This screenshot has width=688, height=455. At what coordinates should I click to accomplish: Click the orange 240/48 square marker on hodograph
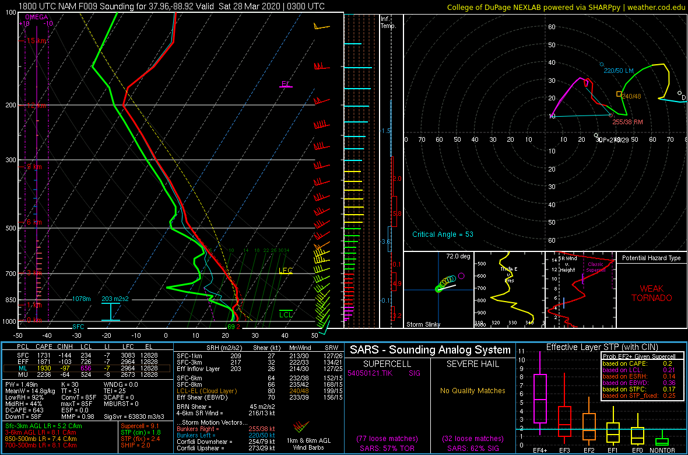[619, 94]
